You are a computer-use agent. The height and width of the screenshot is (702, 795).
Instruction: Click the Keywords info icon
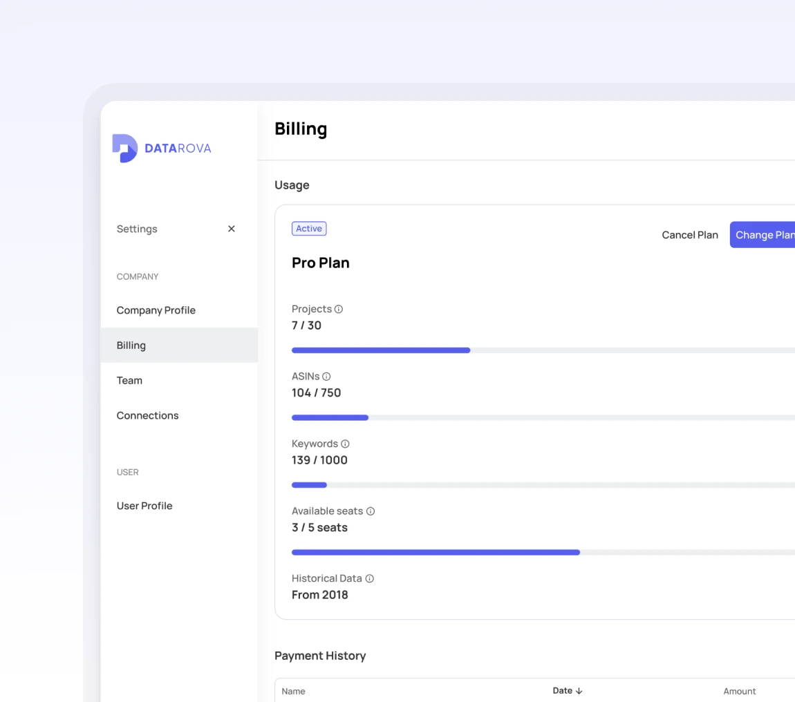(345, 444)
